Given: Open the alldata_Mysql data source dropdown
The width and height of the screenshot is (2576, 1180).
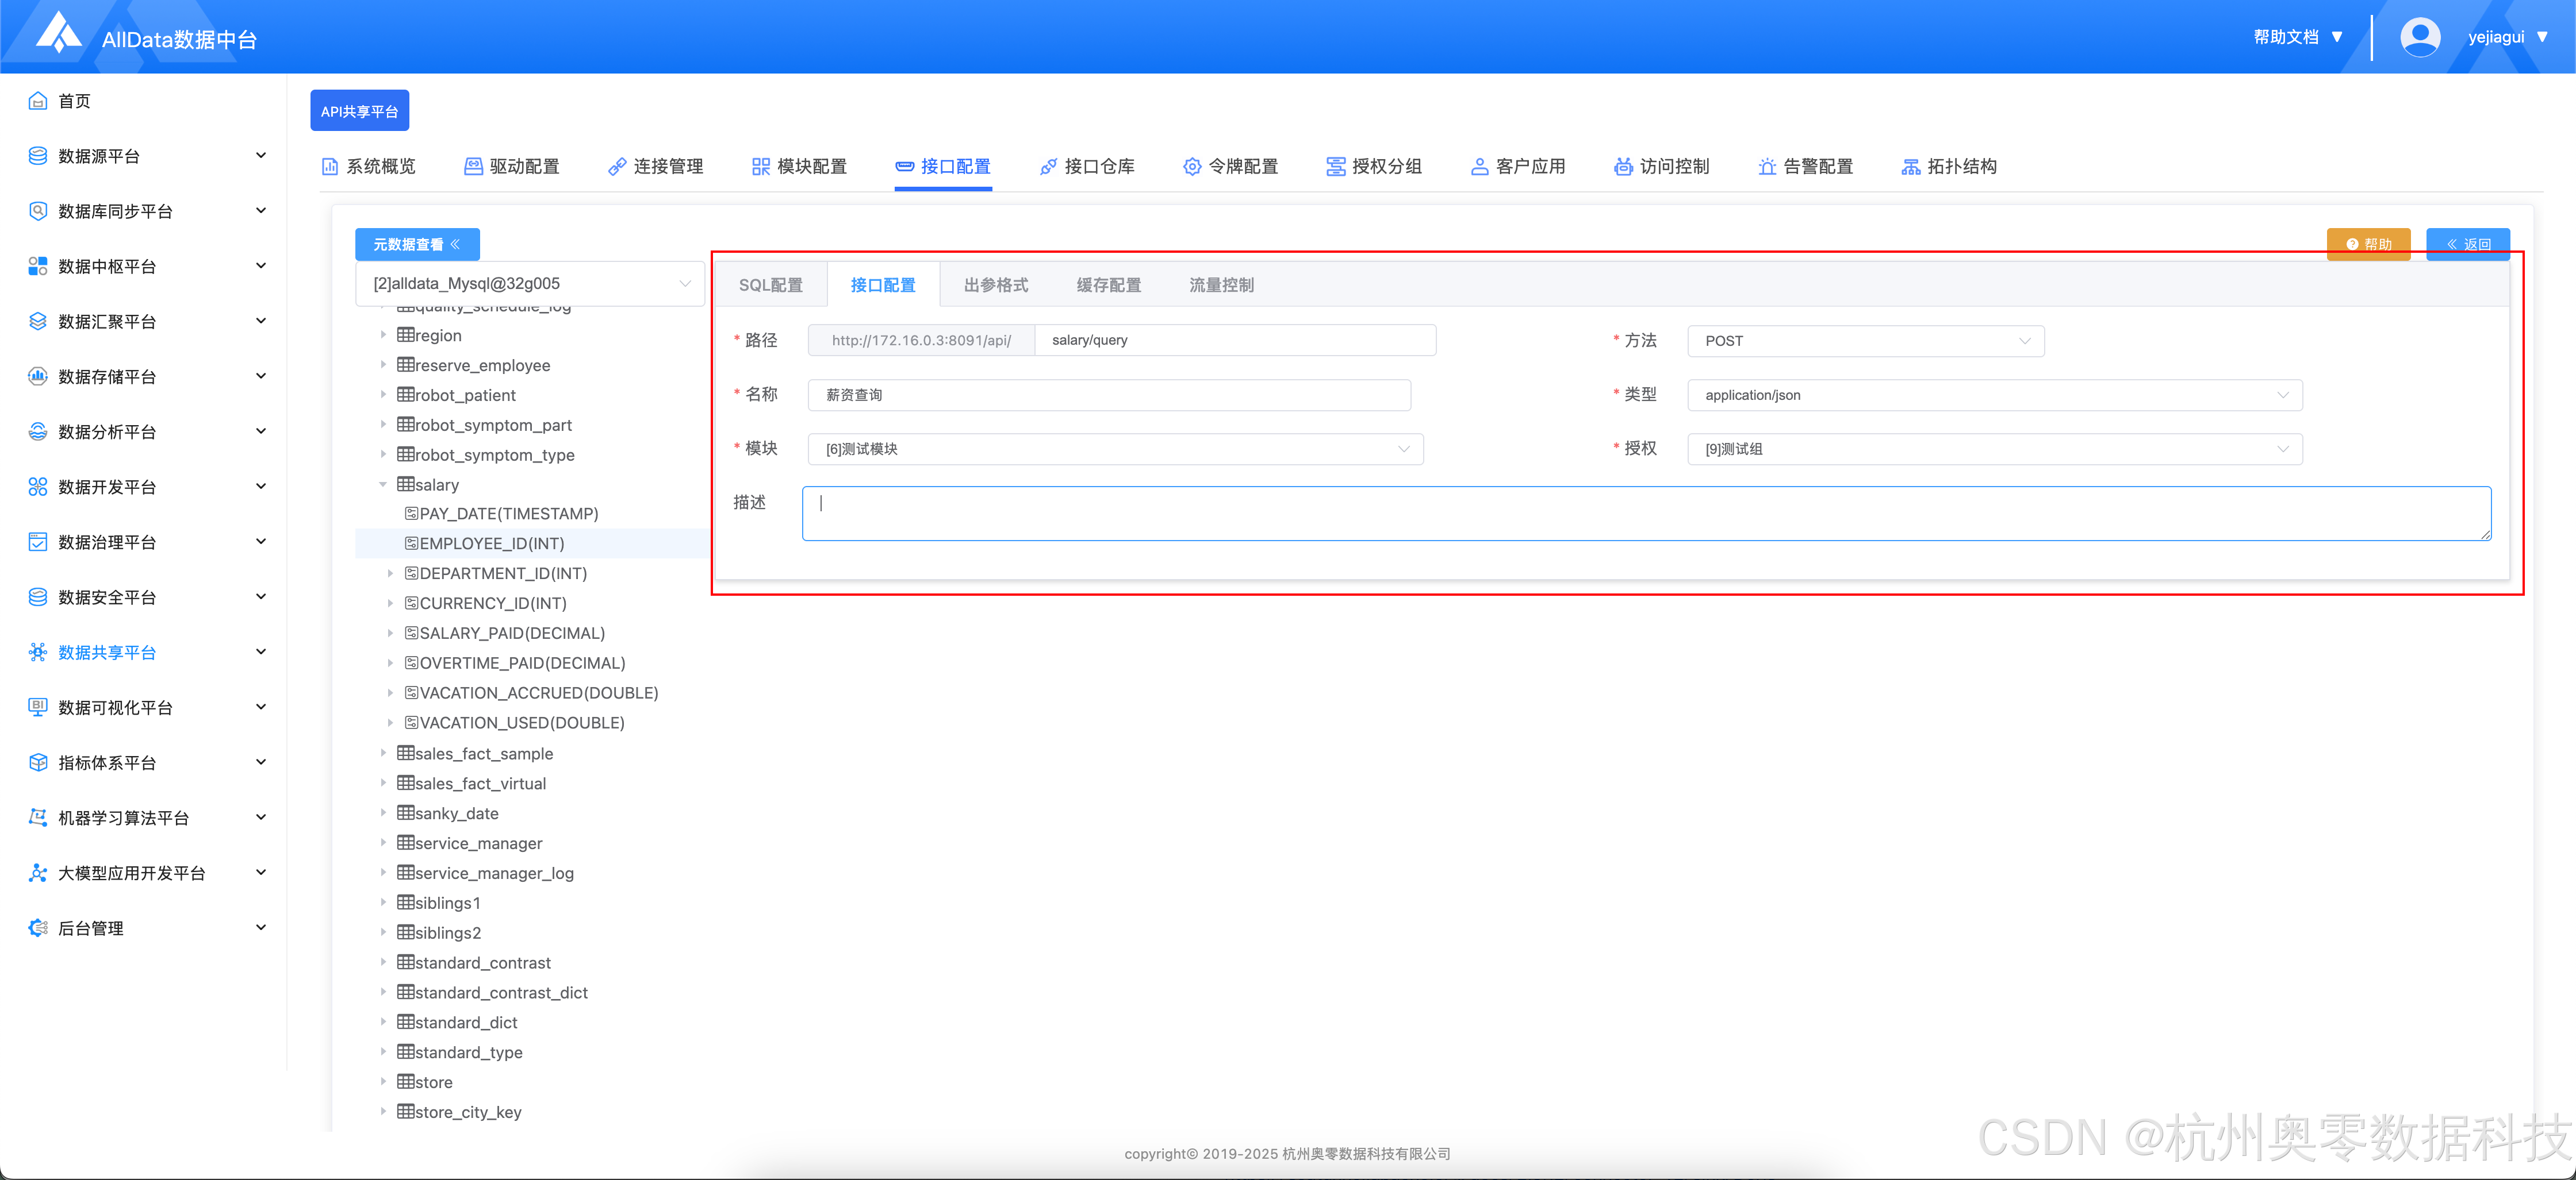Looking at the screenshot, I should pyautogui.click(x=530, y=284).
